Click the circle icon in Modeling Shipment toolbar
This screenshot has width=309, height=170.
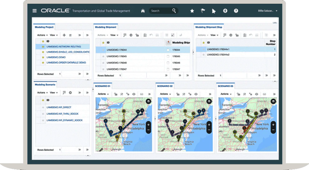pyautogui.click(x=131, y=35)
